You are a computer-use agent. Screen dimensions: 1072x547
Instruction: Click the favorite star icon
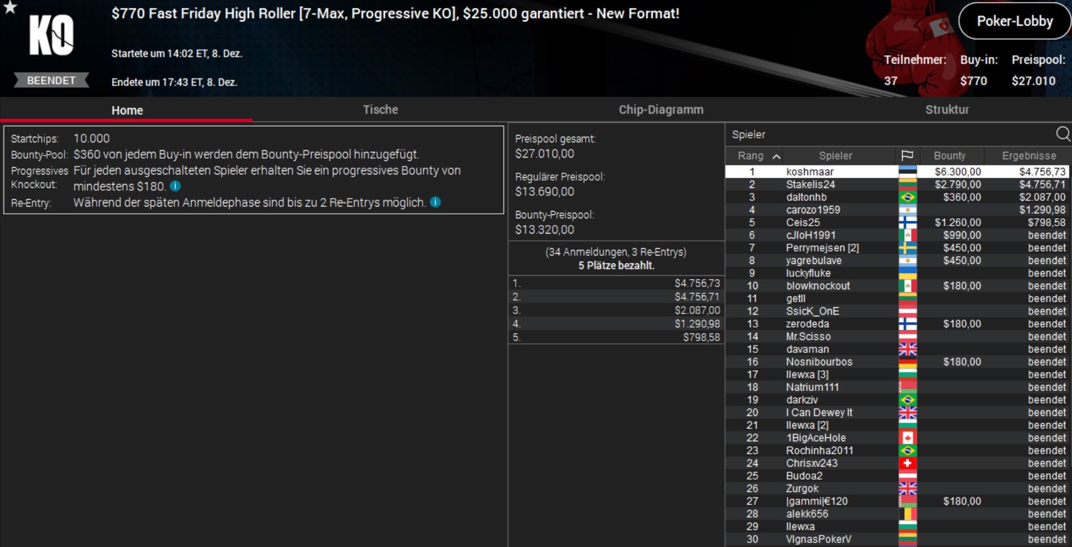(10, 7)
